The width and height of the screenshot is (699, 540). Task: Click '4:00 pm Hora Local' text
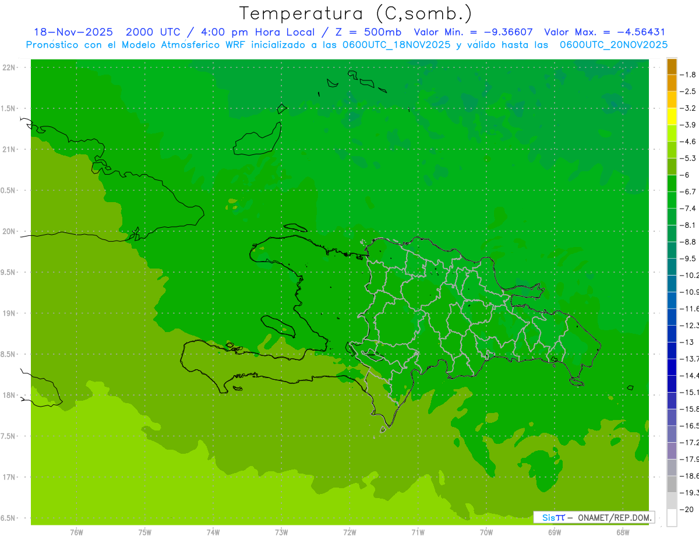256,32
